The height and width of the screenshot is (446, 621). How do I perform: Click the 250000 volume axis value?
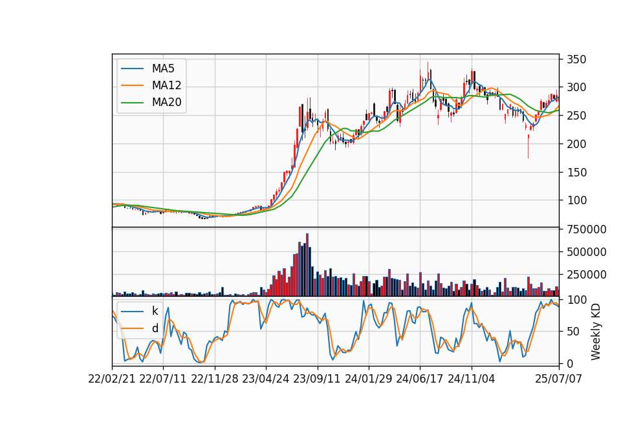(x=587, y=275)
